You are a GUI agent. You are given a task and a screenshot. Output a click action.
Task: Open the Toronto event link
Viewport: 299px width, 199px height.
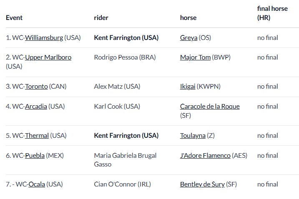click(36, 87)
